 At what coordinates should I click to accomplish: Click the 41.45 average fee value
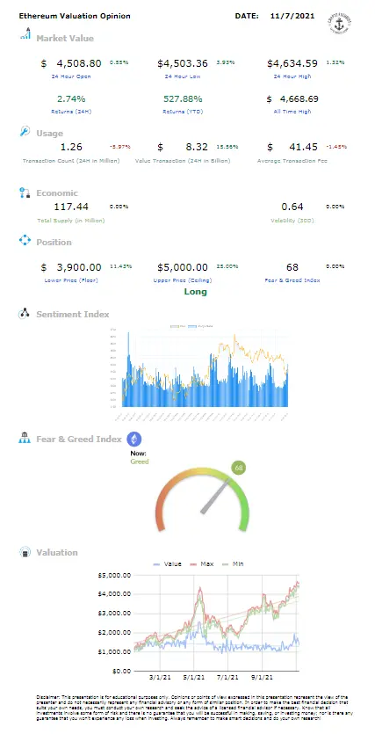tap(304, 147)
